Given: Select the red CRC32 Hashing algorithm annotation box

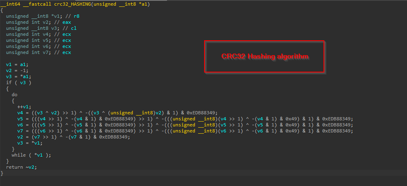Looking at the screenshot, I should [x=265, y=56].
